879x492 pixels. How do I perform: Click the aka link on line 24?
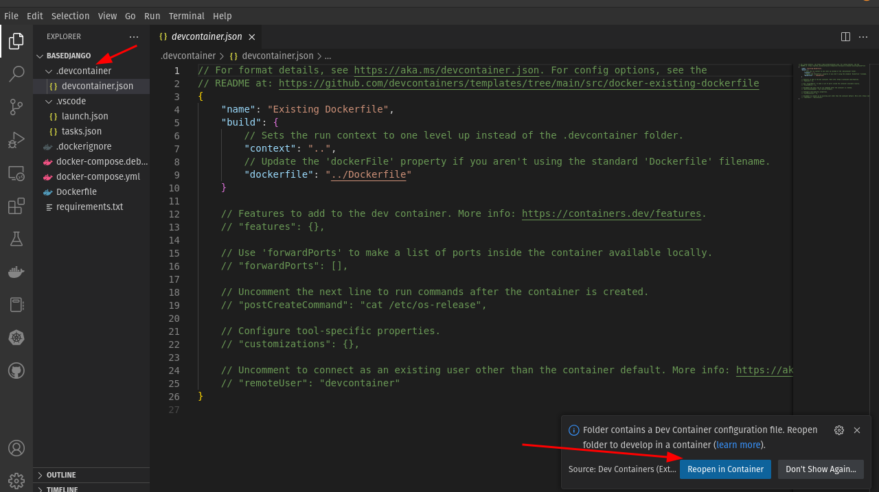coord(764,370)
